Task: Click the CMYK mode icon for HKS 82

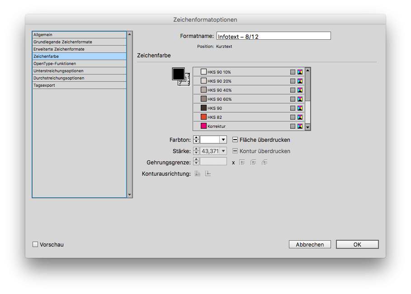Action: (300, 117)
